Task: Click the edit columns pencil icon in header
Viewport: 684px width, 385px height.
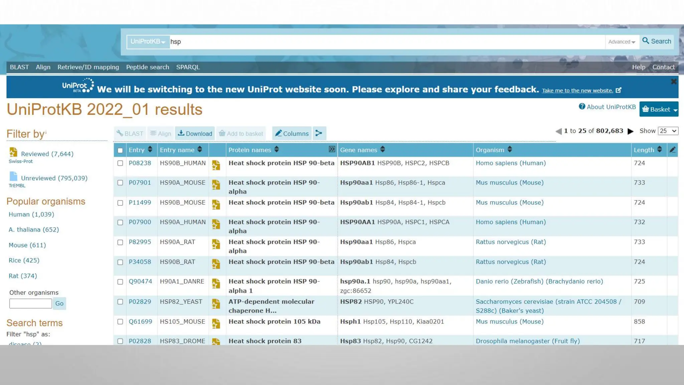Action: (x=672, y=150)
